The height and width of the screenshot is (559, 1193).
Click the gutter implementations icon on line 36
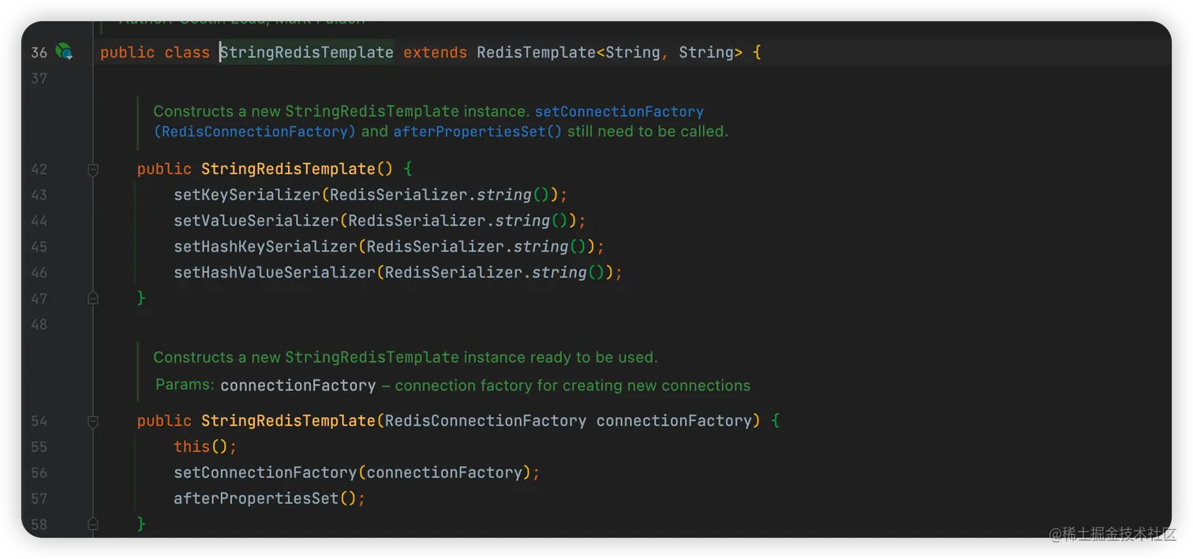pyautogui.click(x=64, y=52)
